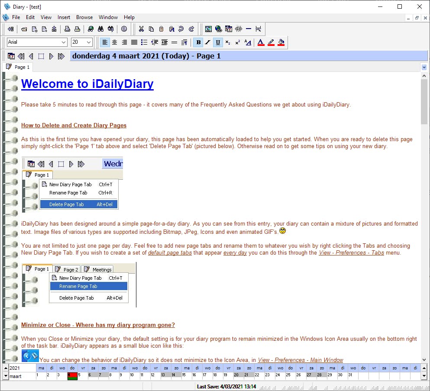
Task: Click the export/upload arrow icon
Action: (54, 29)
